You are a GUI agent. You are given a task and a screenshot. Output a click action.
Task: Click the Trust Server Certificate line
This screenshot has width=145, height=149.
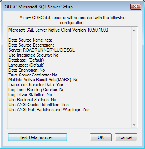tap(33, 75)
